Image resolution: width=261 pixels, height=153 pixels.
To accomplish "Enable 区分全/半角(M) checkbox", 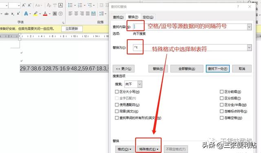I will (x=221, y=105).
